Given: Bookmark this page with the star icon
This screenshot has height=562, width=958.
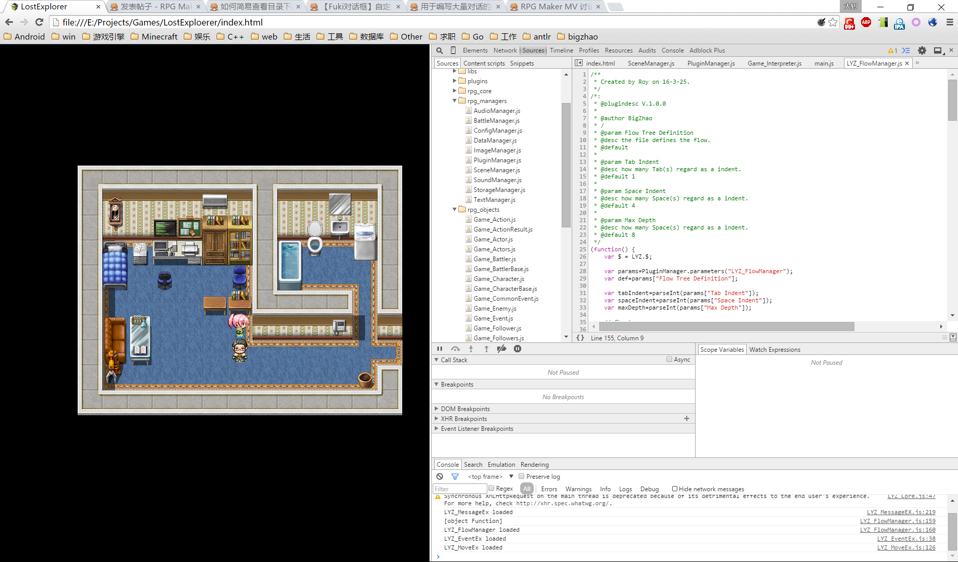Looking at the screenshot, I should (833, 22).
